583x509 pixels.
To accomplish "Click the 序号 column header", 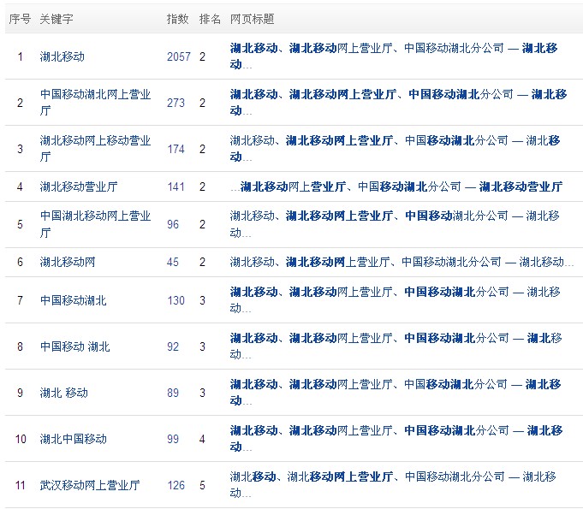I will click(20, 19).
